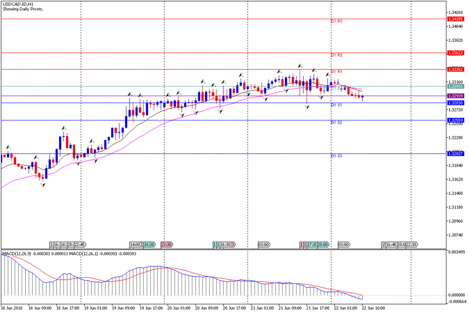Click the 1.31400 price axis value

456,193
